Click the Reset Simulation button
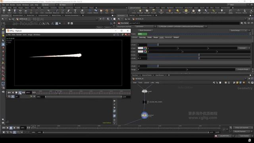This screenshot has height=143, width=254. click(x=145, y=31)
